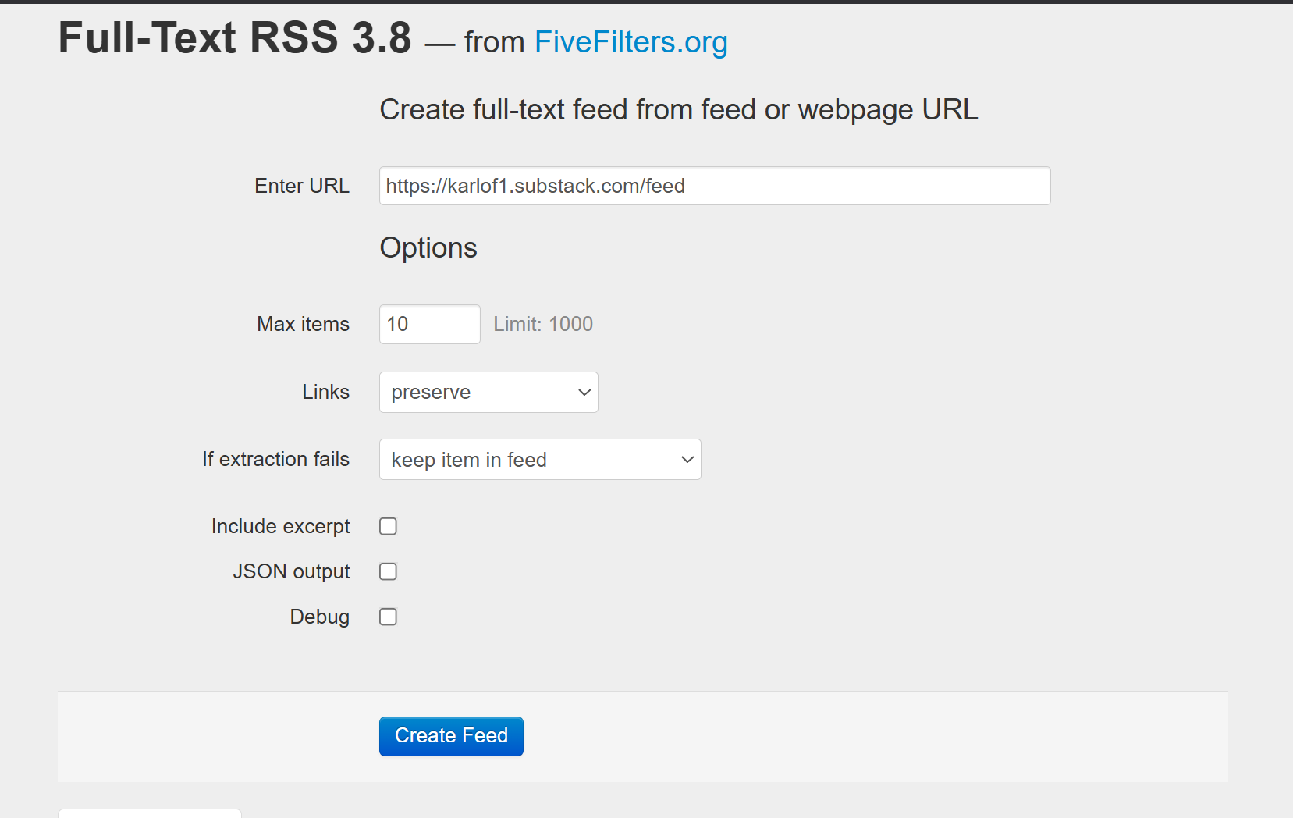
Task: Enable the Include excerpt checkbox
Action: [388, 526]
